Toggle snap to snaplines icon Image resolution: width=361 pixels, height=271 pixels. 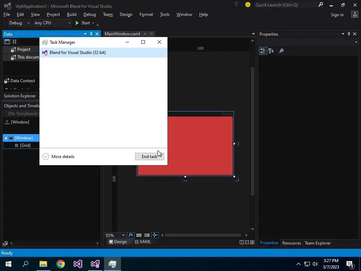(x=155, y=235)
